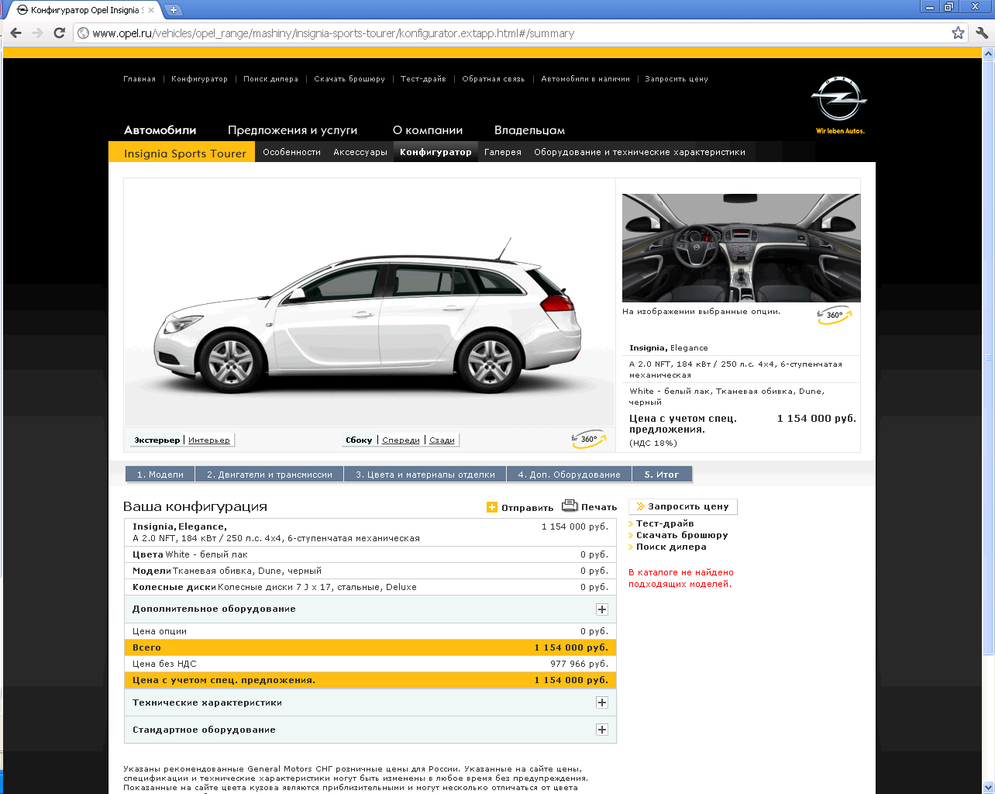The height and width of the screenshot is (794, 995).
Task: Open Оборудование и технические характеристики tab
Action: tap(639, 152)
